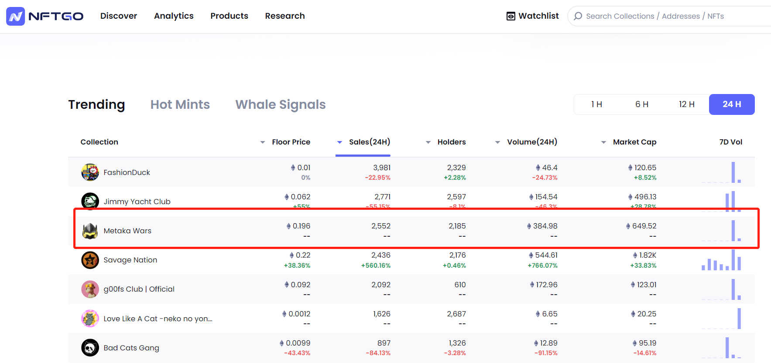
Task: Open the Metaka Wars collection name
Action: [127, 231]
